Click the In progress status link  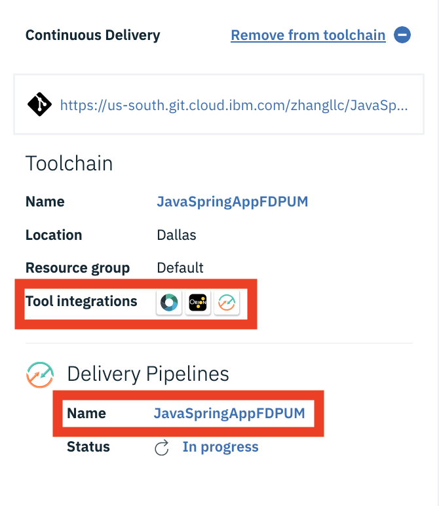click(x=220, y=447)
